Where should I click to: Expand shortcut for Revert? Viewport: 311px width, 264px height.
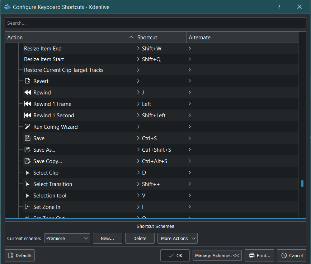(138, 81)
